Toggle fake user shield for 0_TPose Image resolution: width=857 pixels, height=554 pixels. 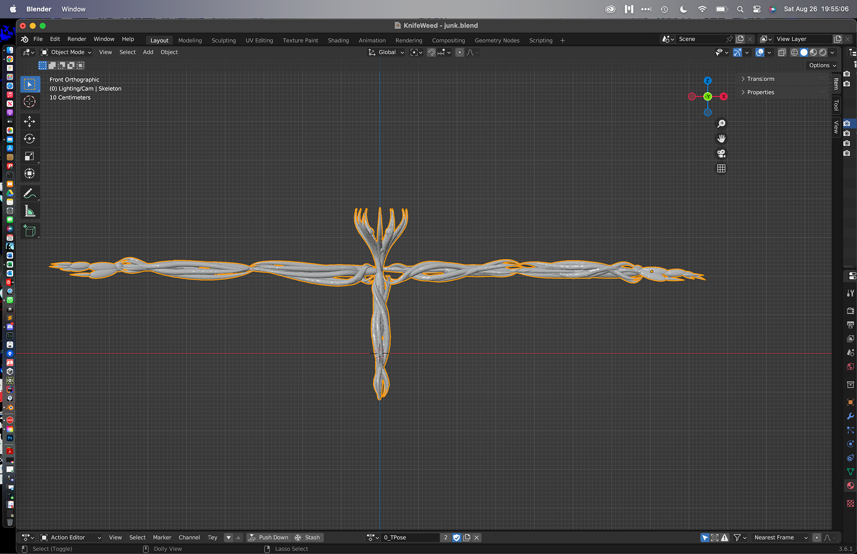tap(456, 538)
